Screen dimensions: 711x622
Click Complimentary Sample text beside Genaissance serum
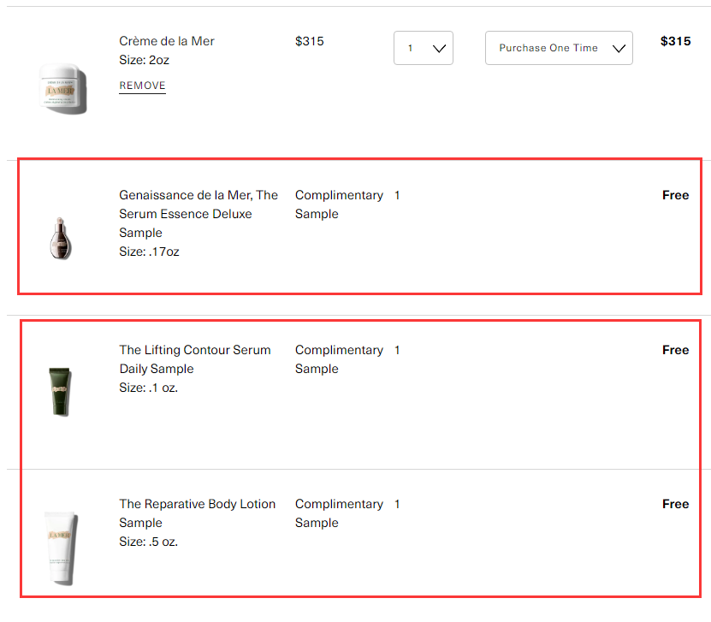coord(338,204)
